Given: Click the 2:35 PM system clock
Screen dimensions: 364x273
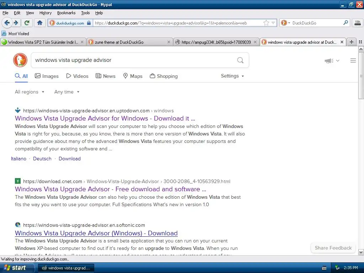Looking at the screenshot, I should tap(351, 268).
